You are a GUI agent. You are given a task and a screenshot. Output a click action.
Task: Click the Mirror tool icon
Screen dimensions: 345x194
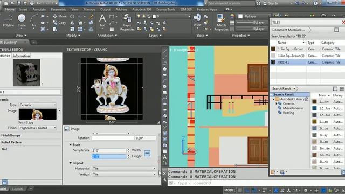pos(72,23)
